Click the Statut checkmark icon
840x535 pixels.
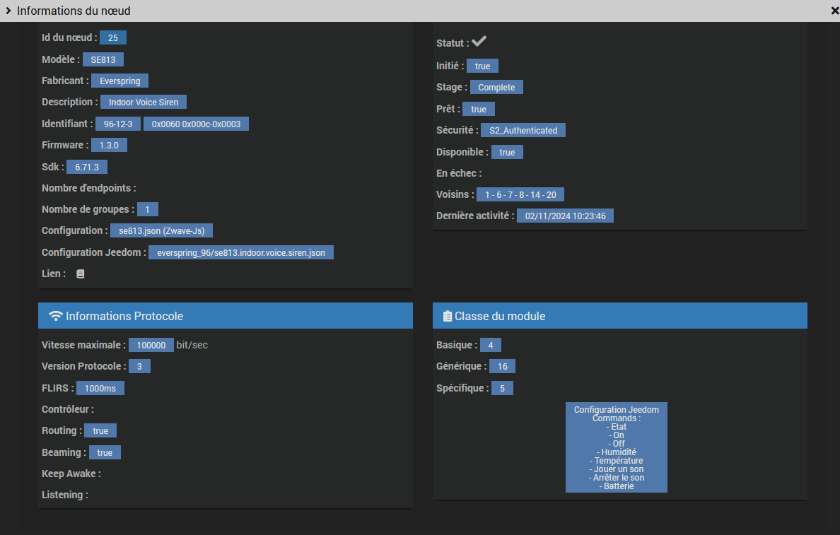pyautogui.click(x=479, y=41)
